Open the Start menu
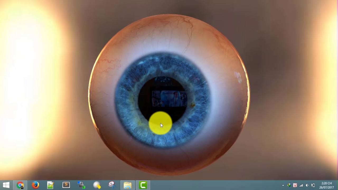This screenshot has height=190, width=338. click(x=6, y=185)
